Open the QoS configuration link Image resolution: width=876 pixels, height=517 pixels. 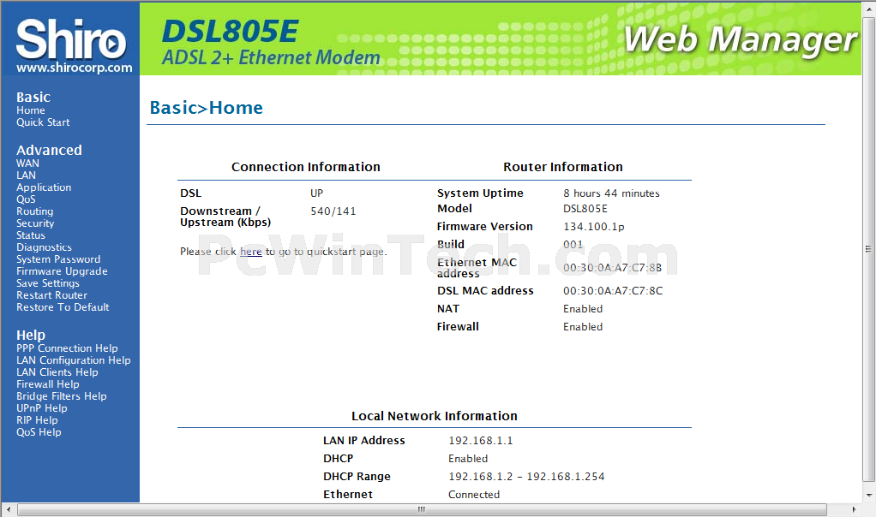click(26, 199)
